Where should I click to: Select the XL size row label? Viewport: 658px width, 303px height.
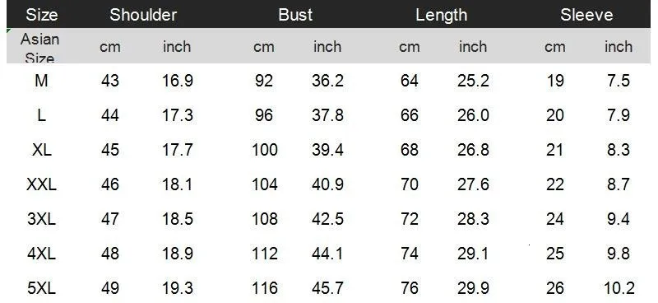(42, 150)
